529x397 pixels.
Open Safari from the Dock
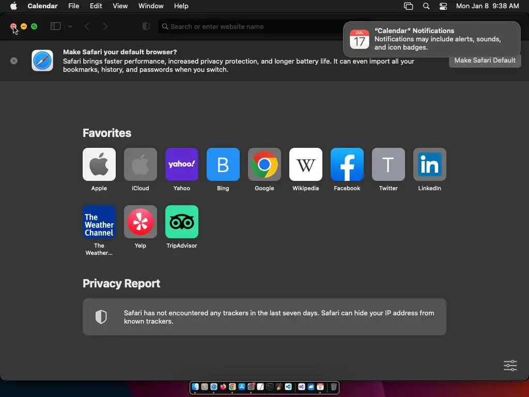point(213,387)
